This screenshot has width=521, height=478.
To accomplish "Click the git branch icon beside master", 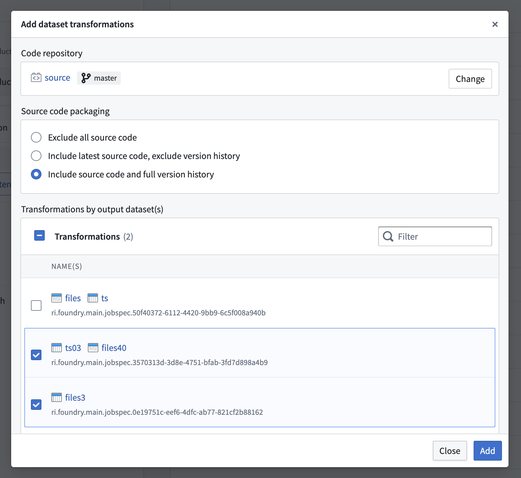I will (x=86, y=78).
